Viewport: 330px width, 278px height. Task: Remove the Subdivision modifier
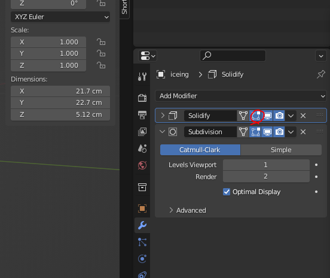(x=303, y=132)
